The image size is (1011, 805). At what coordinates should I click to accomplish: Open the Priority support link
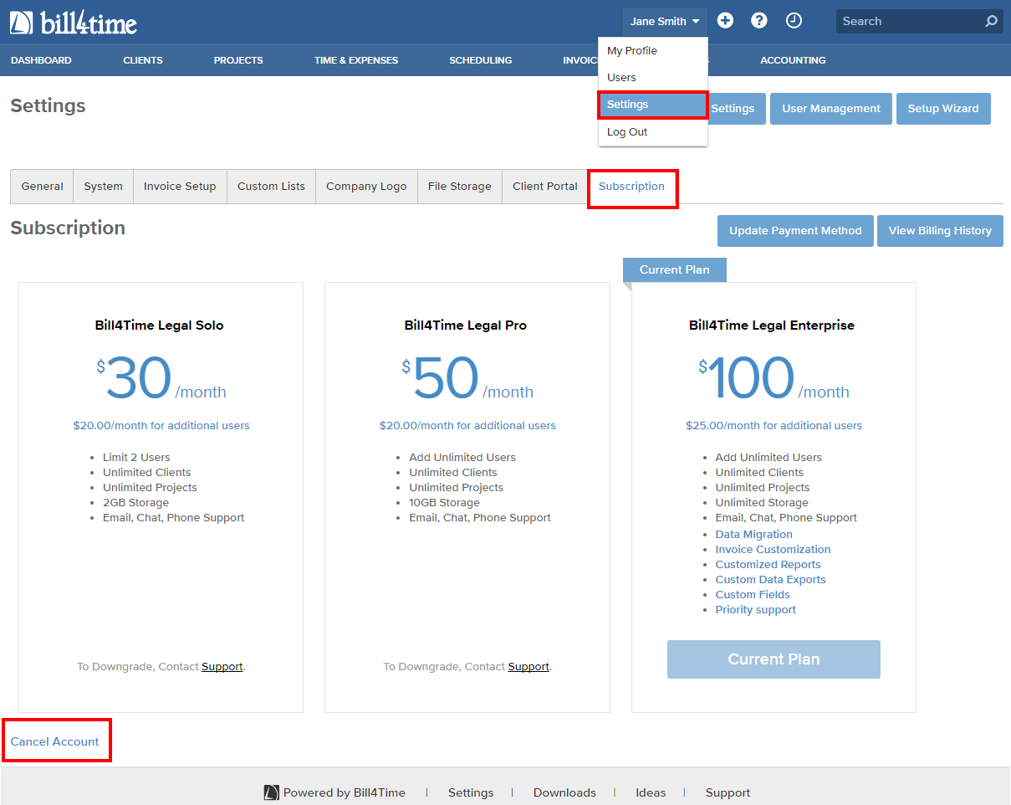[756, 610]
